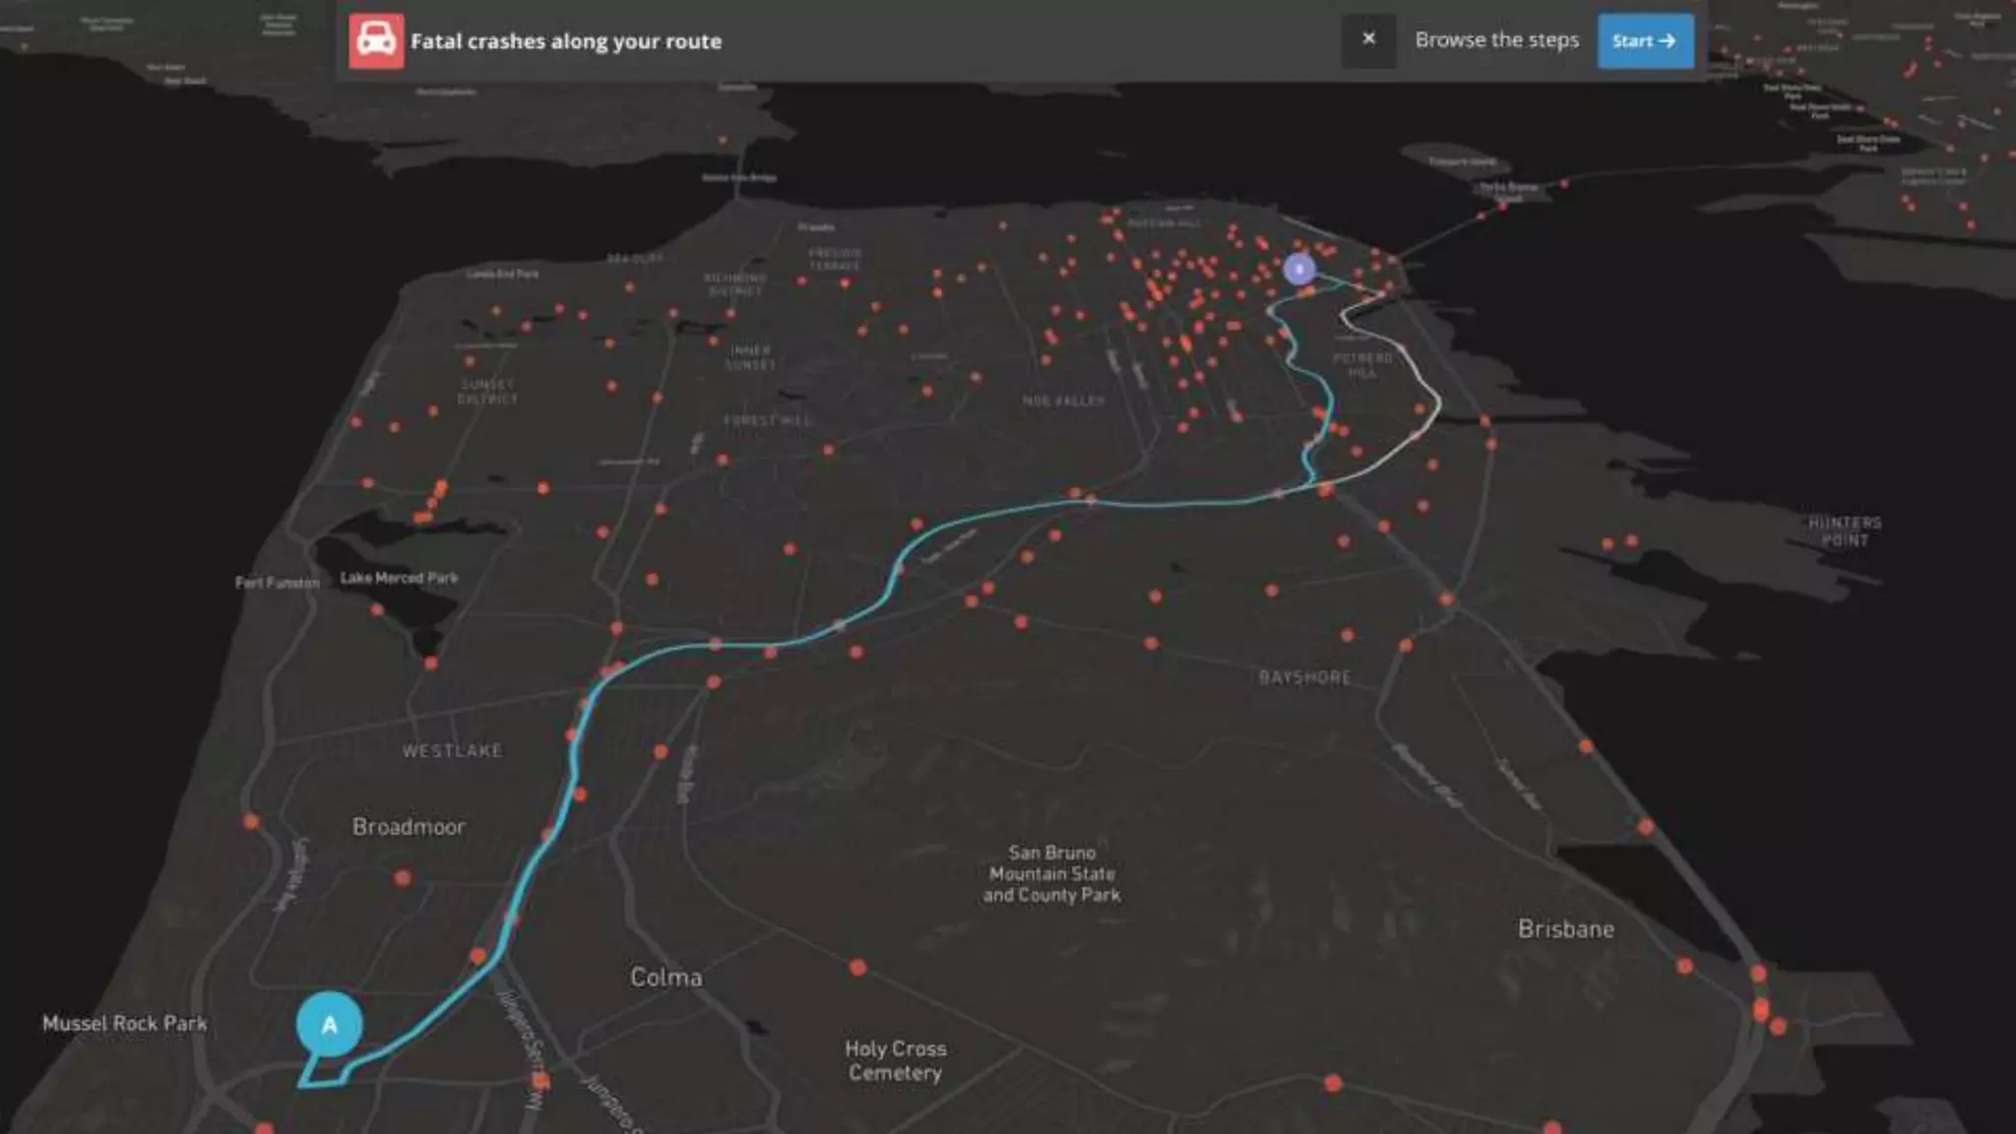Click the Mussel Rock Park label
This screenshot has width=2016, height=1134.
[x=125, y=1024]
